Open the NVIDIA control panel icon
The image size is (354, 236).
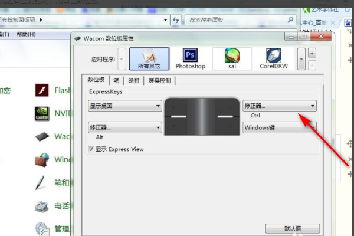42,114
